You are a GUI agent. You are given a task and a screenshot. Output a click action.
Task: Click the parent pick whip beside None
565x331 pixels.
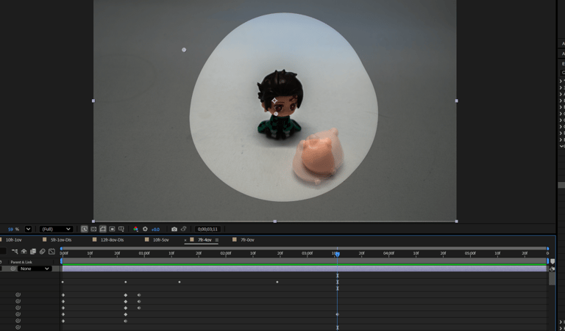click(13, 269)
